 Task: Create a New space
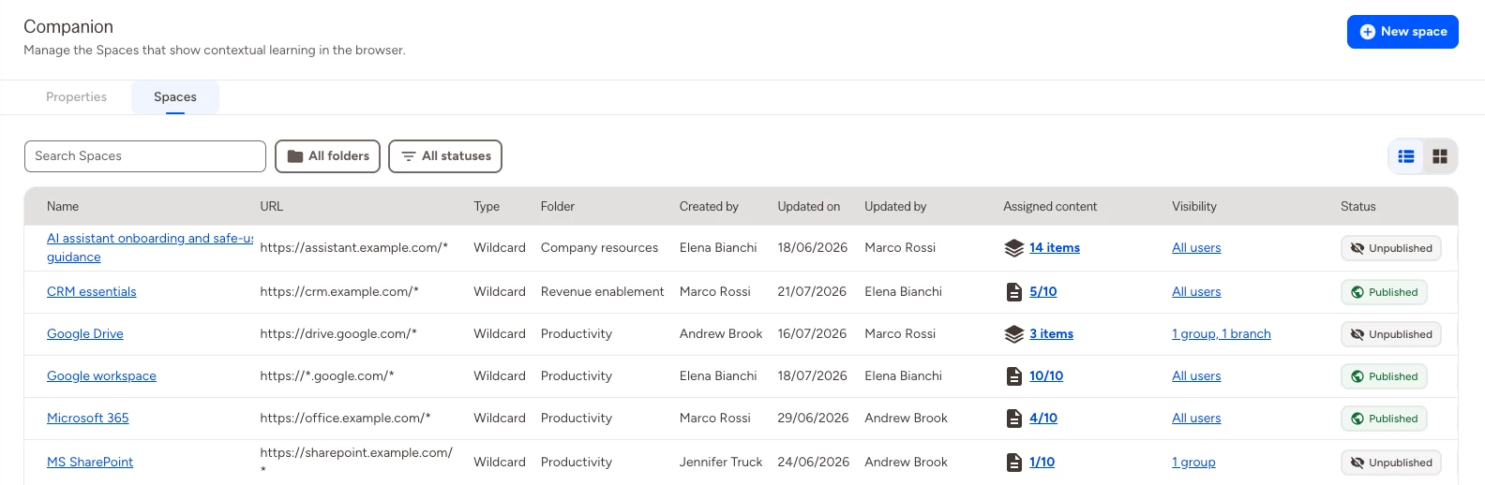pyautogui.click(x=1402, y=32)
